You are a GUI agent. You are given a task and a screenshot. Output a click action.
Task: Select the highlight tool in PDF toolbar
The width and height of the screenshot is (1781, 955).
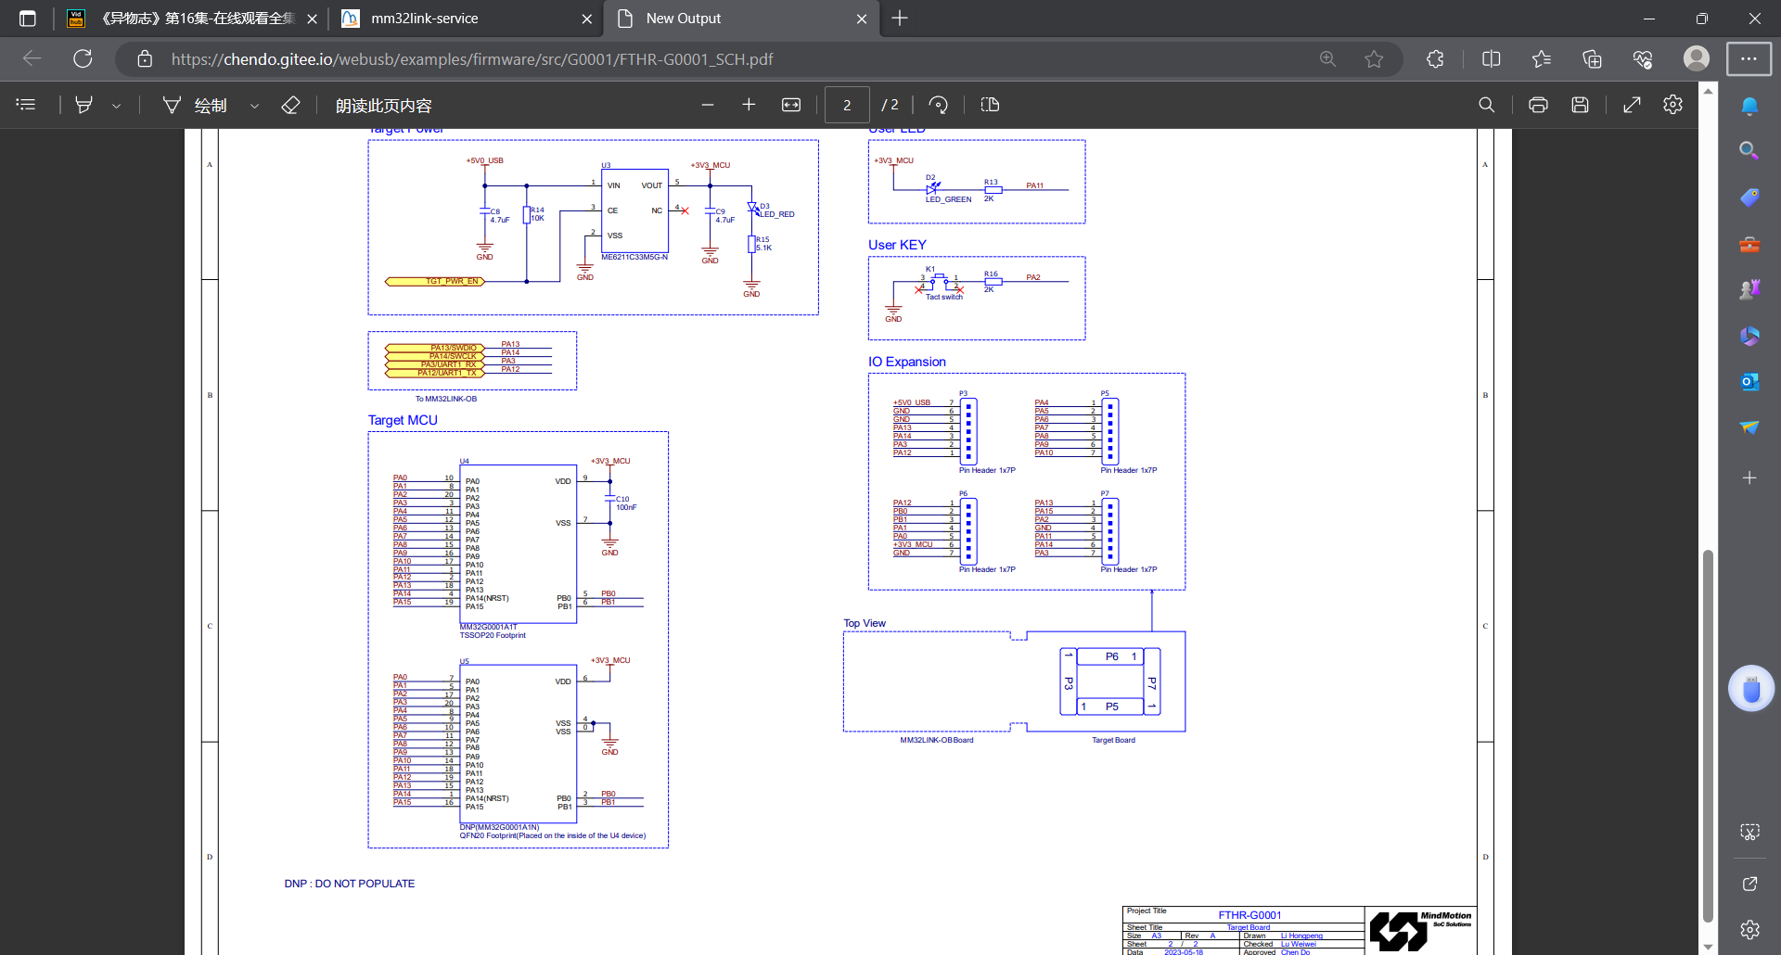click(x=84, y=105)
